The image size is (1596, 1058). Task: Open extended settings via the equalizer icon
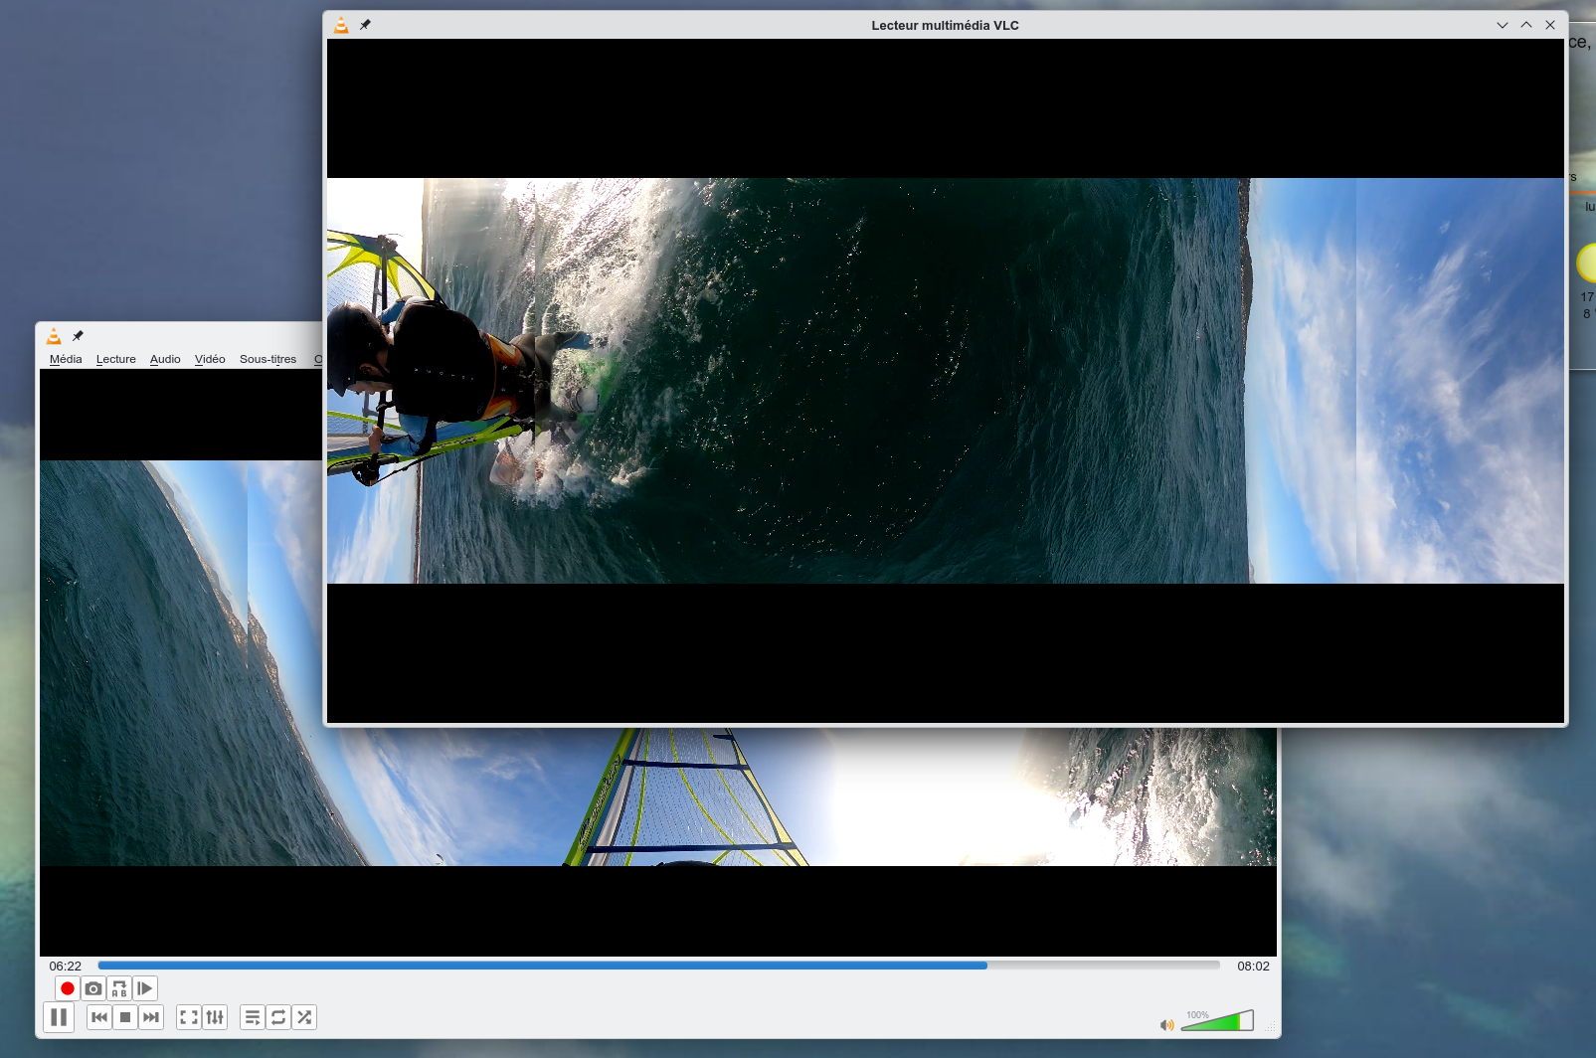pos(215,1017)
